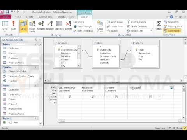
Task: Collapse the Tables group
Action: coord(35,44)
